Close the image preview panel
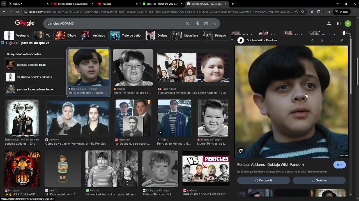Image resolution: width=359 pixels, height=201 pixels. 342,40
